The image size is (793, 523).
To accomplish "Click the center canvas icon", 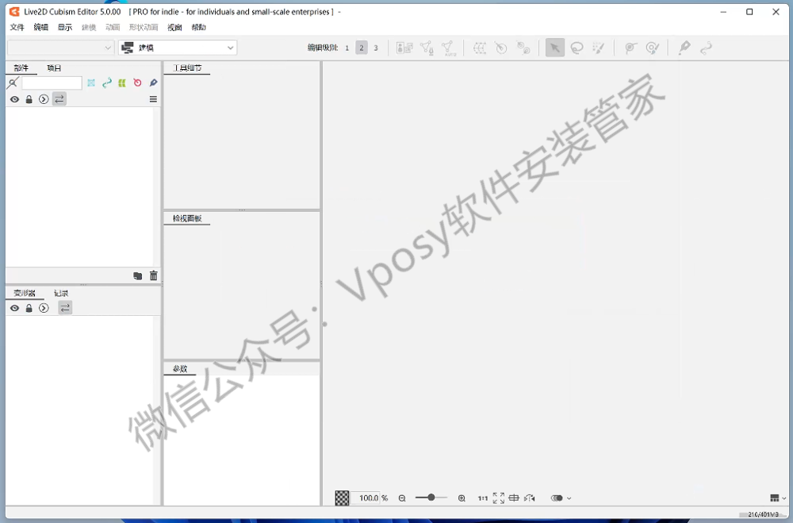I will [514, 498].
